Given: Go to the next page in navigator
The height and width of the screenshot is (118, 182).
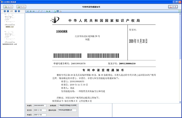Looking at the screenshot, I should click(x=16, y=11).
